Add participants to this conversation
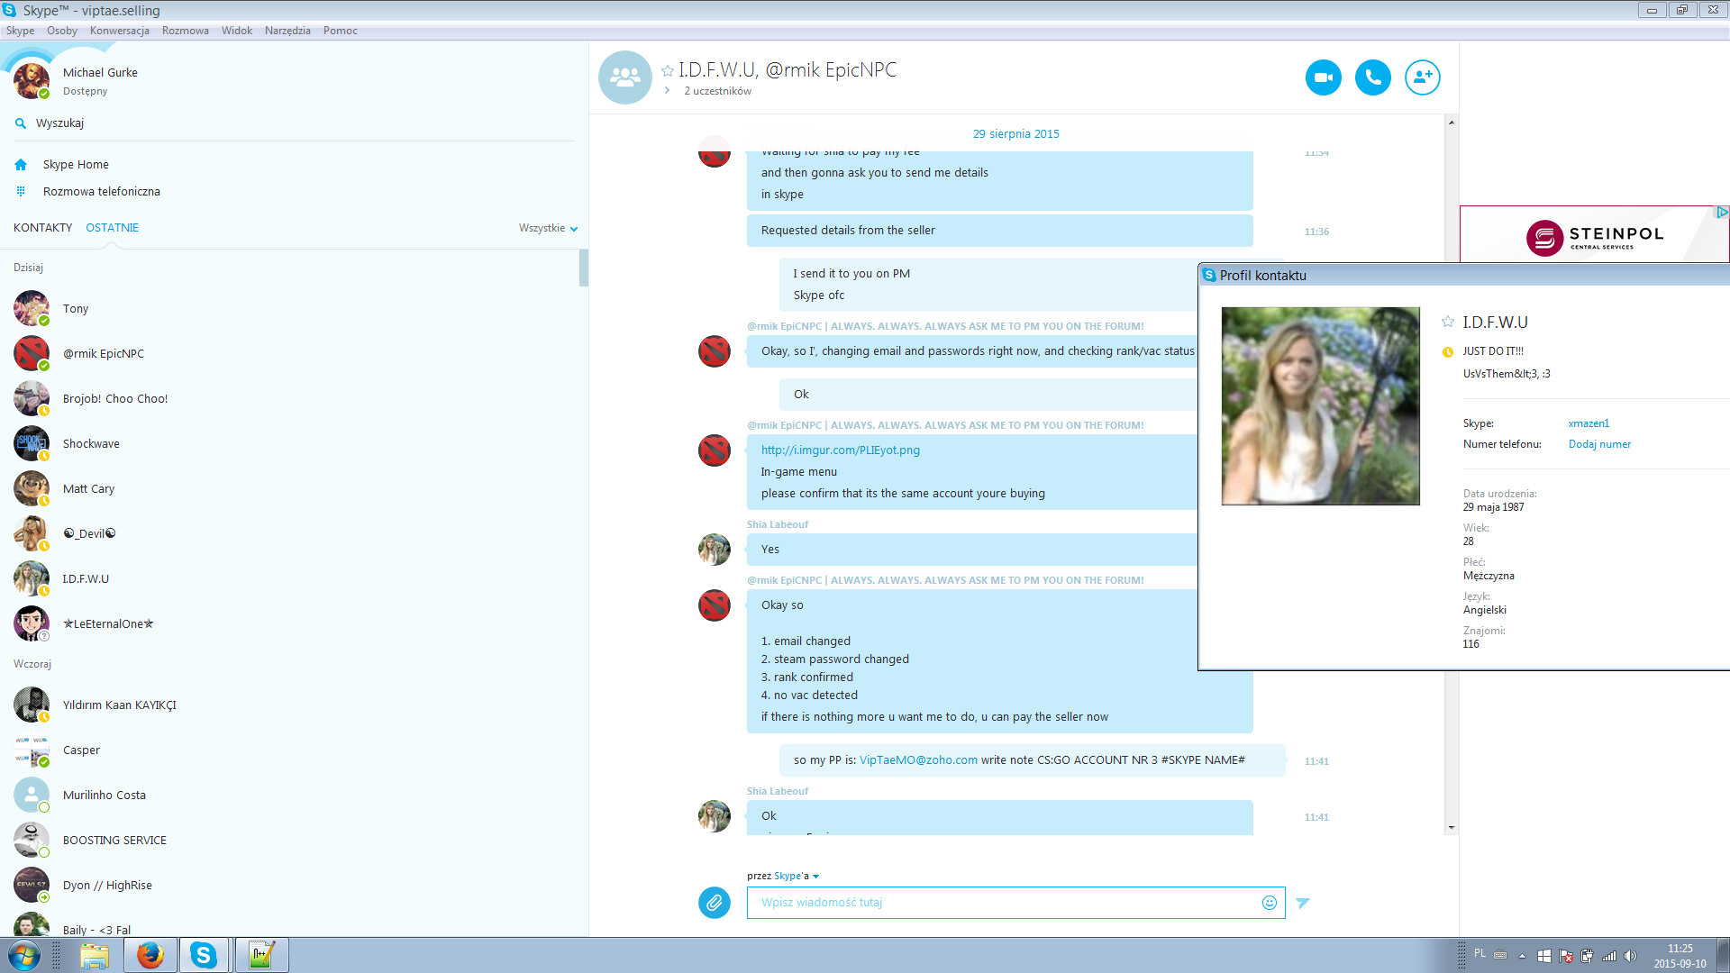This screenshot has width=1730, height=973. tap(1422, 77)
